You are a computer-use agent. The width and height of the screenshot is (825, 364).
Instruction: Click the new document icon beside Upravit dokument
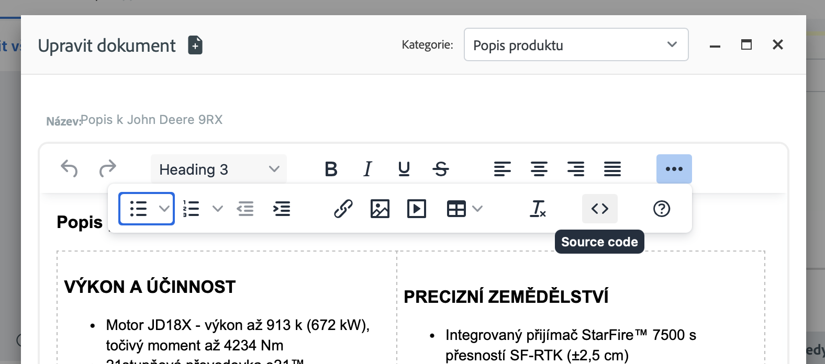[195, 45]
